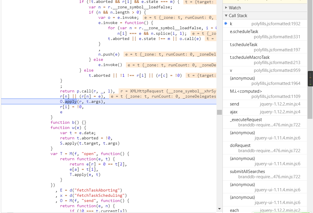Viewport: 313px width, 213px height.
Task: Select the send call stack frame
Action: point(234,104)
